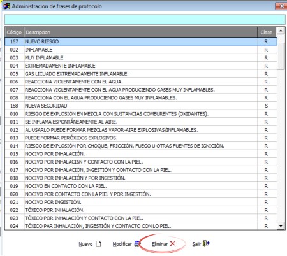Click the application icon in title bar
287x256 pixels.
6,6
